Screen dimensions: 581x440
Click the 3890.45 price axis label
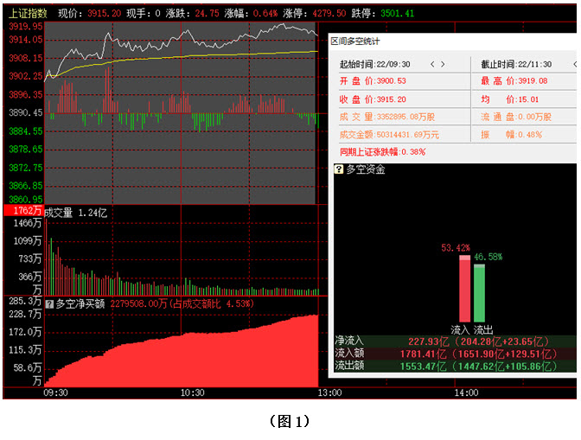(x=25, y=112)
